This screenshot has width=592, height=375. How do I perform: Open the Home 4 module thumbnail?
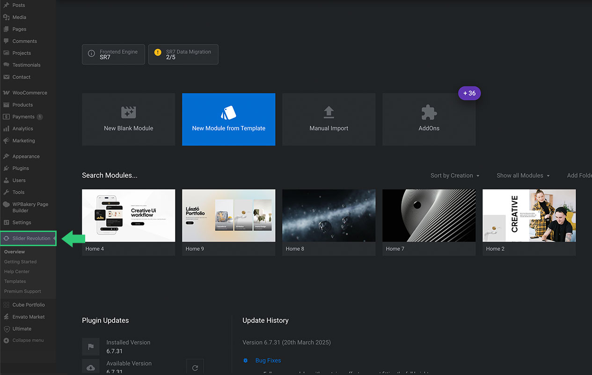pos(128,216)
